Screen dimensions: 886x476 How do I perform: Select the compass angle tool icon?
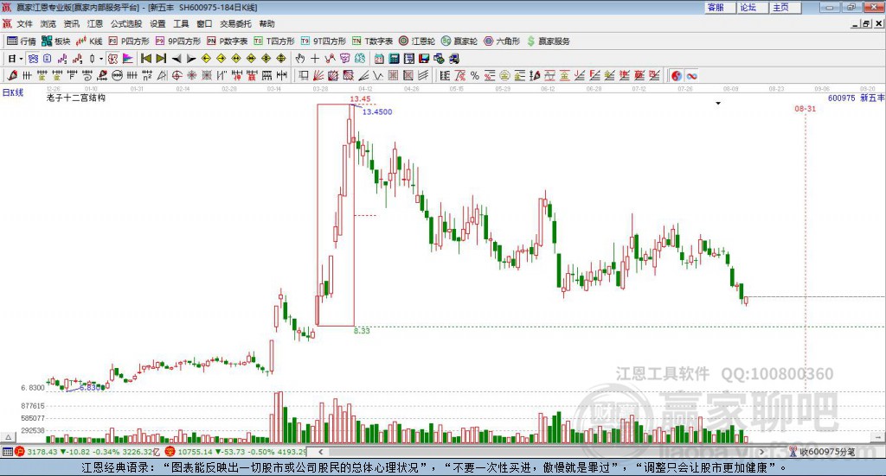162,75
